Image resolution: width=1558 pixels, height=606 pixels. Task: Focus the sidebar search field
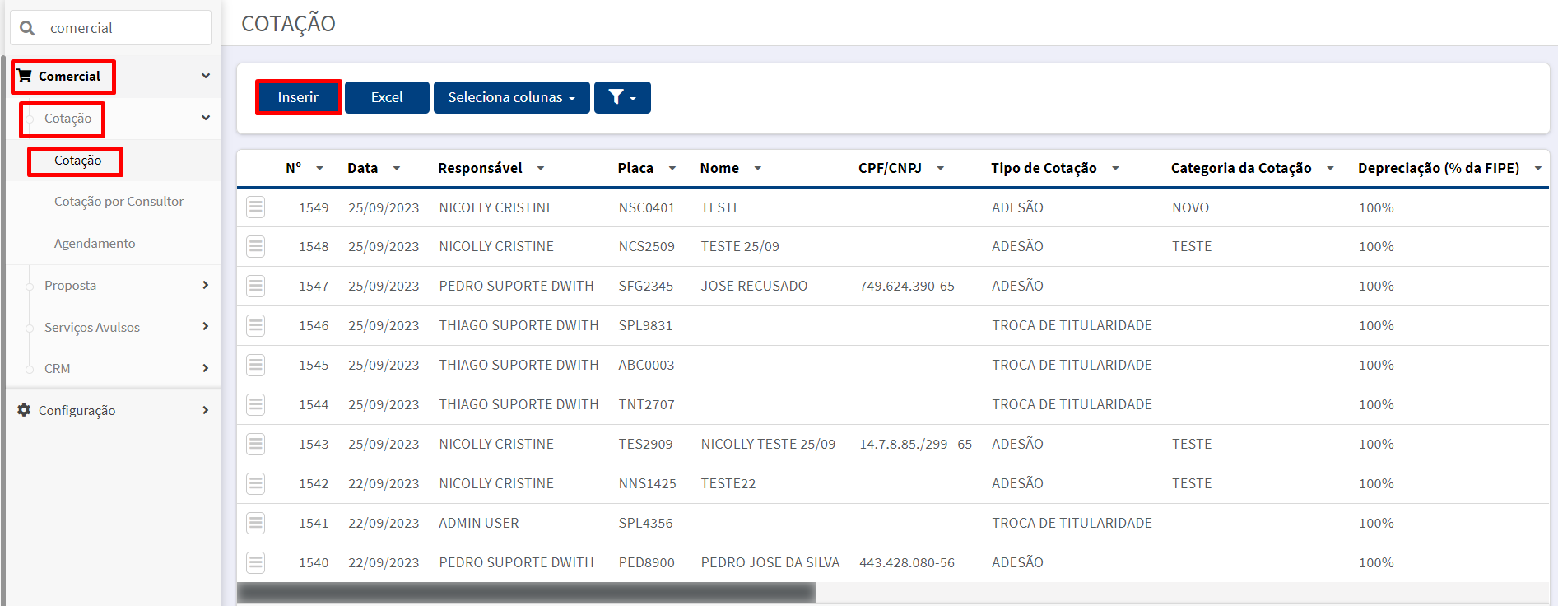[x=110, y=28]
